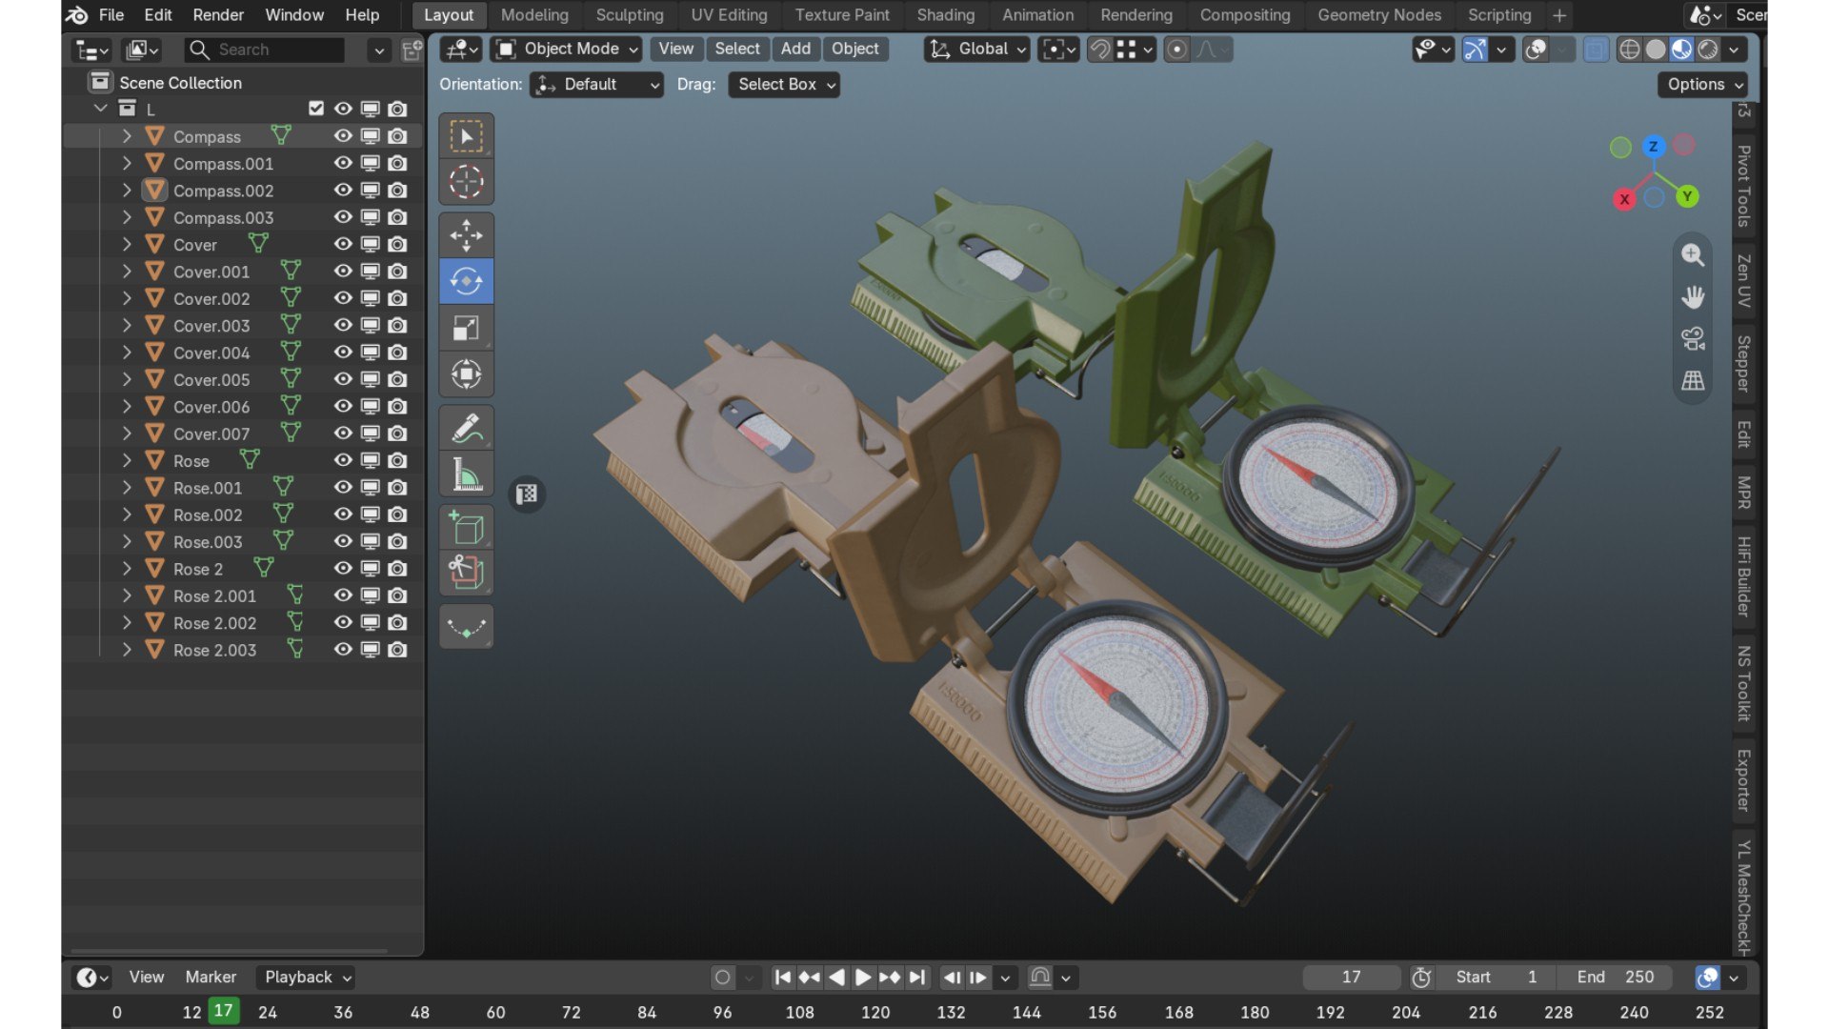Select the Scale tool
Image resolution: width=1829 pixels, height=1029 pixels.
point(466,328)
